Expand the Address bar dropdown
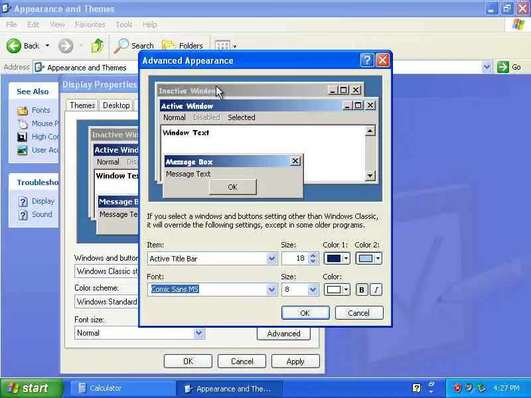 pos(487,67)
